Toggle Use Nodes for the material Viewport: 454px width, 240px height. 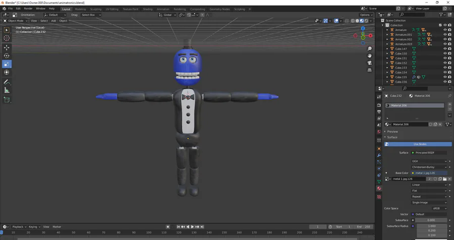click(418, 144)
